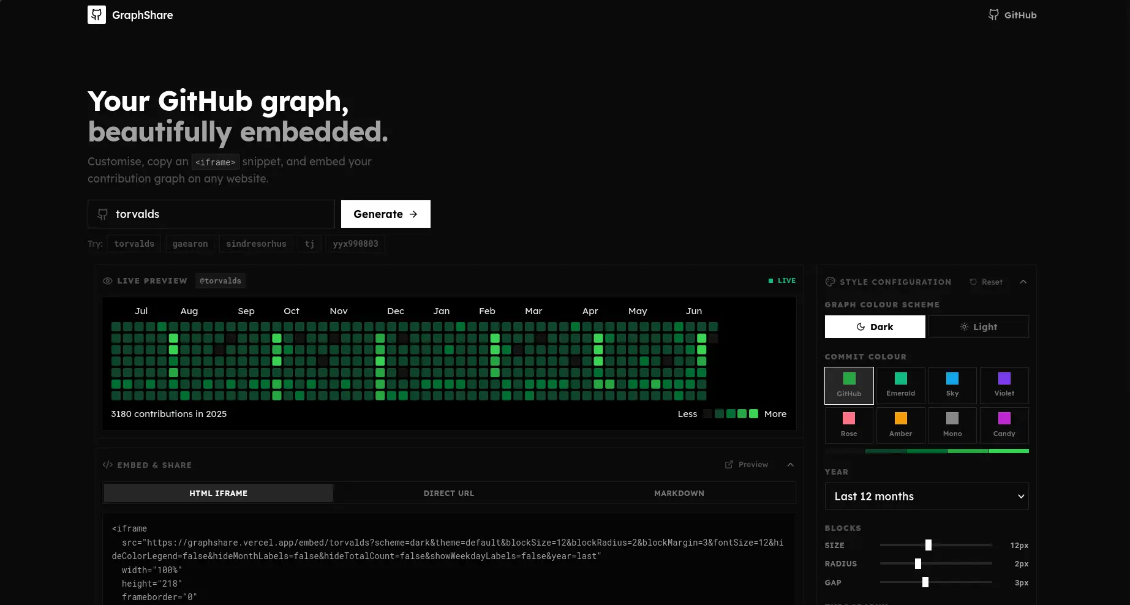The width and height of the screenshot is (1130, 605).
Task: Switch to the HTML IFRAME tab
Action: tap(219, 493)
